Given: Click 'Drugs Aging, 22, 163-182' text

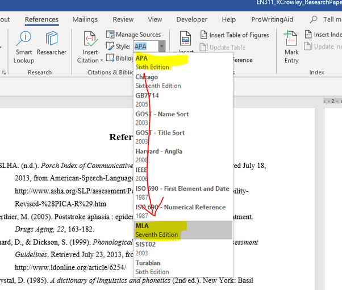Looking at the screenshot, I should (55, 229).
